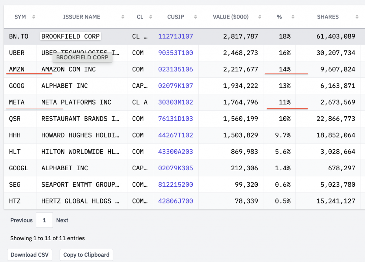Open Brookfield CUSIP link 11271J107
This screenshot has width=365, height=262.
coord(175,36)
